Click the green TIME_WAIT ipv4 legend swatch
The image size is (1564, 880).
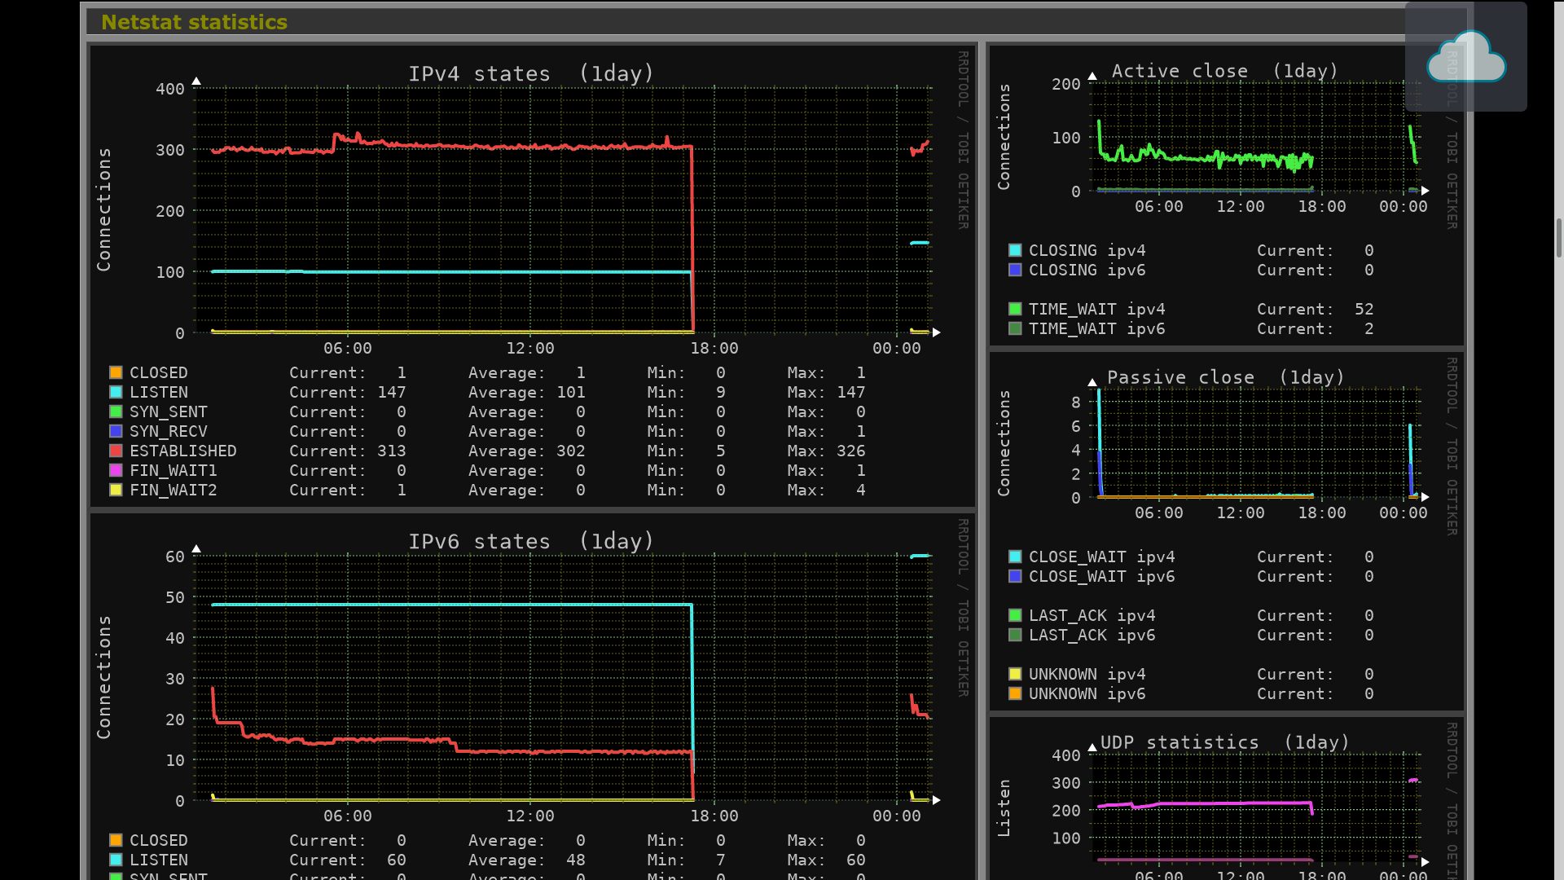[x=1015, y=310]
